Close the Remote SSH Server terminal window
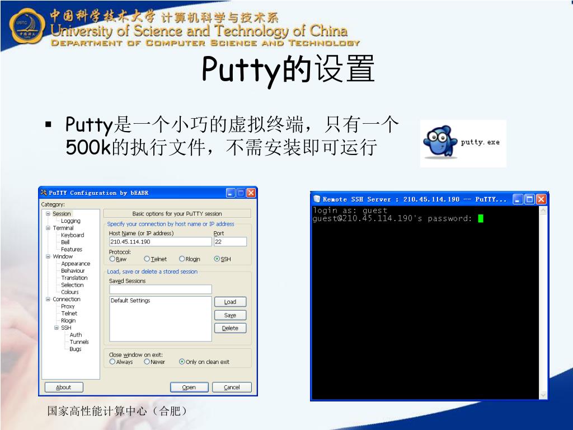The width and height of the screenshot is (573, 430). click(x=541, y=199)
